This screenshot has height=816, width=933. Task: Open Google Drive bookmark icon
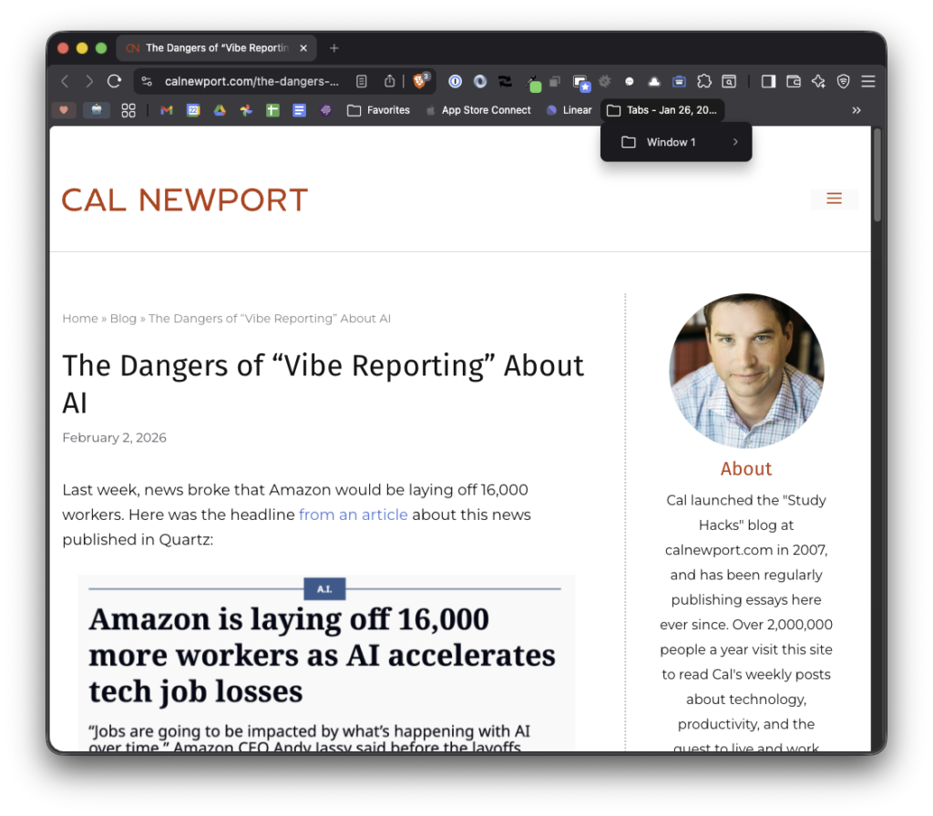(x=220, y=110)
